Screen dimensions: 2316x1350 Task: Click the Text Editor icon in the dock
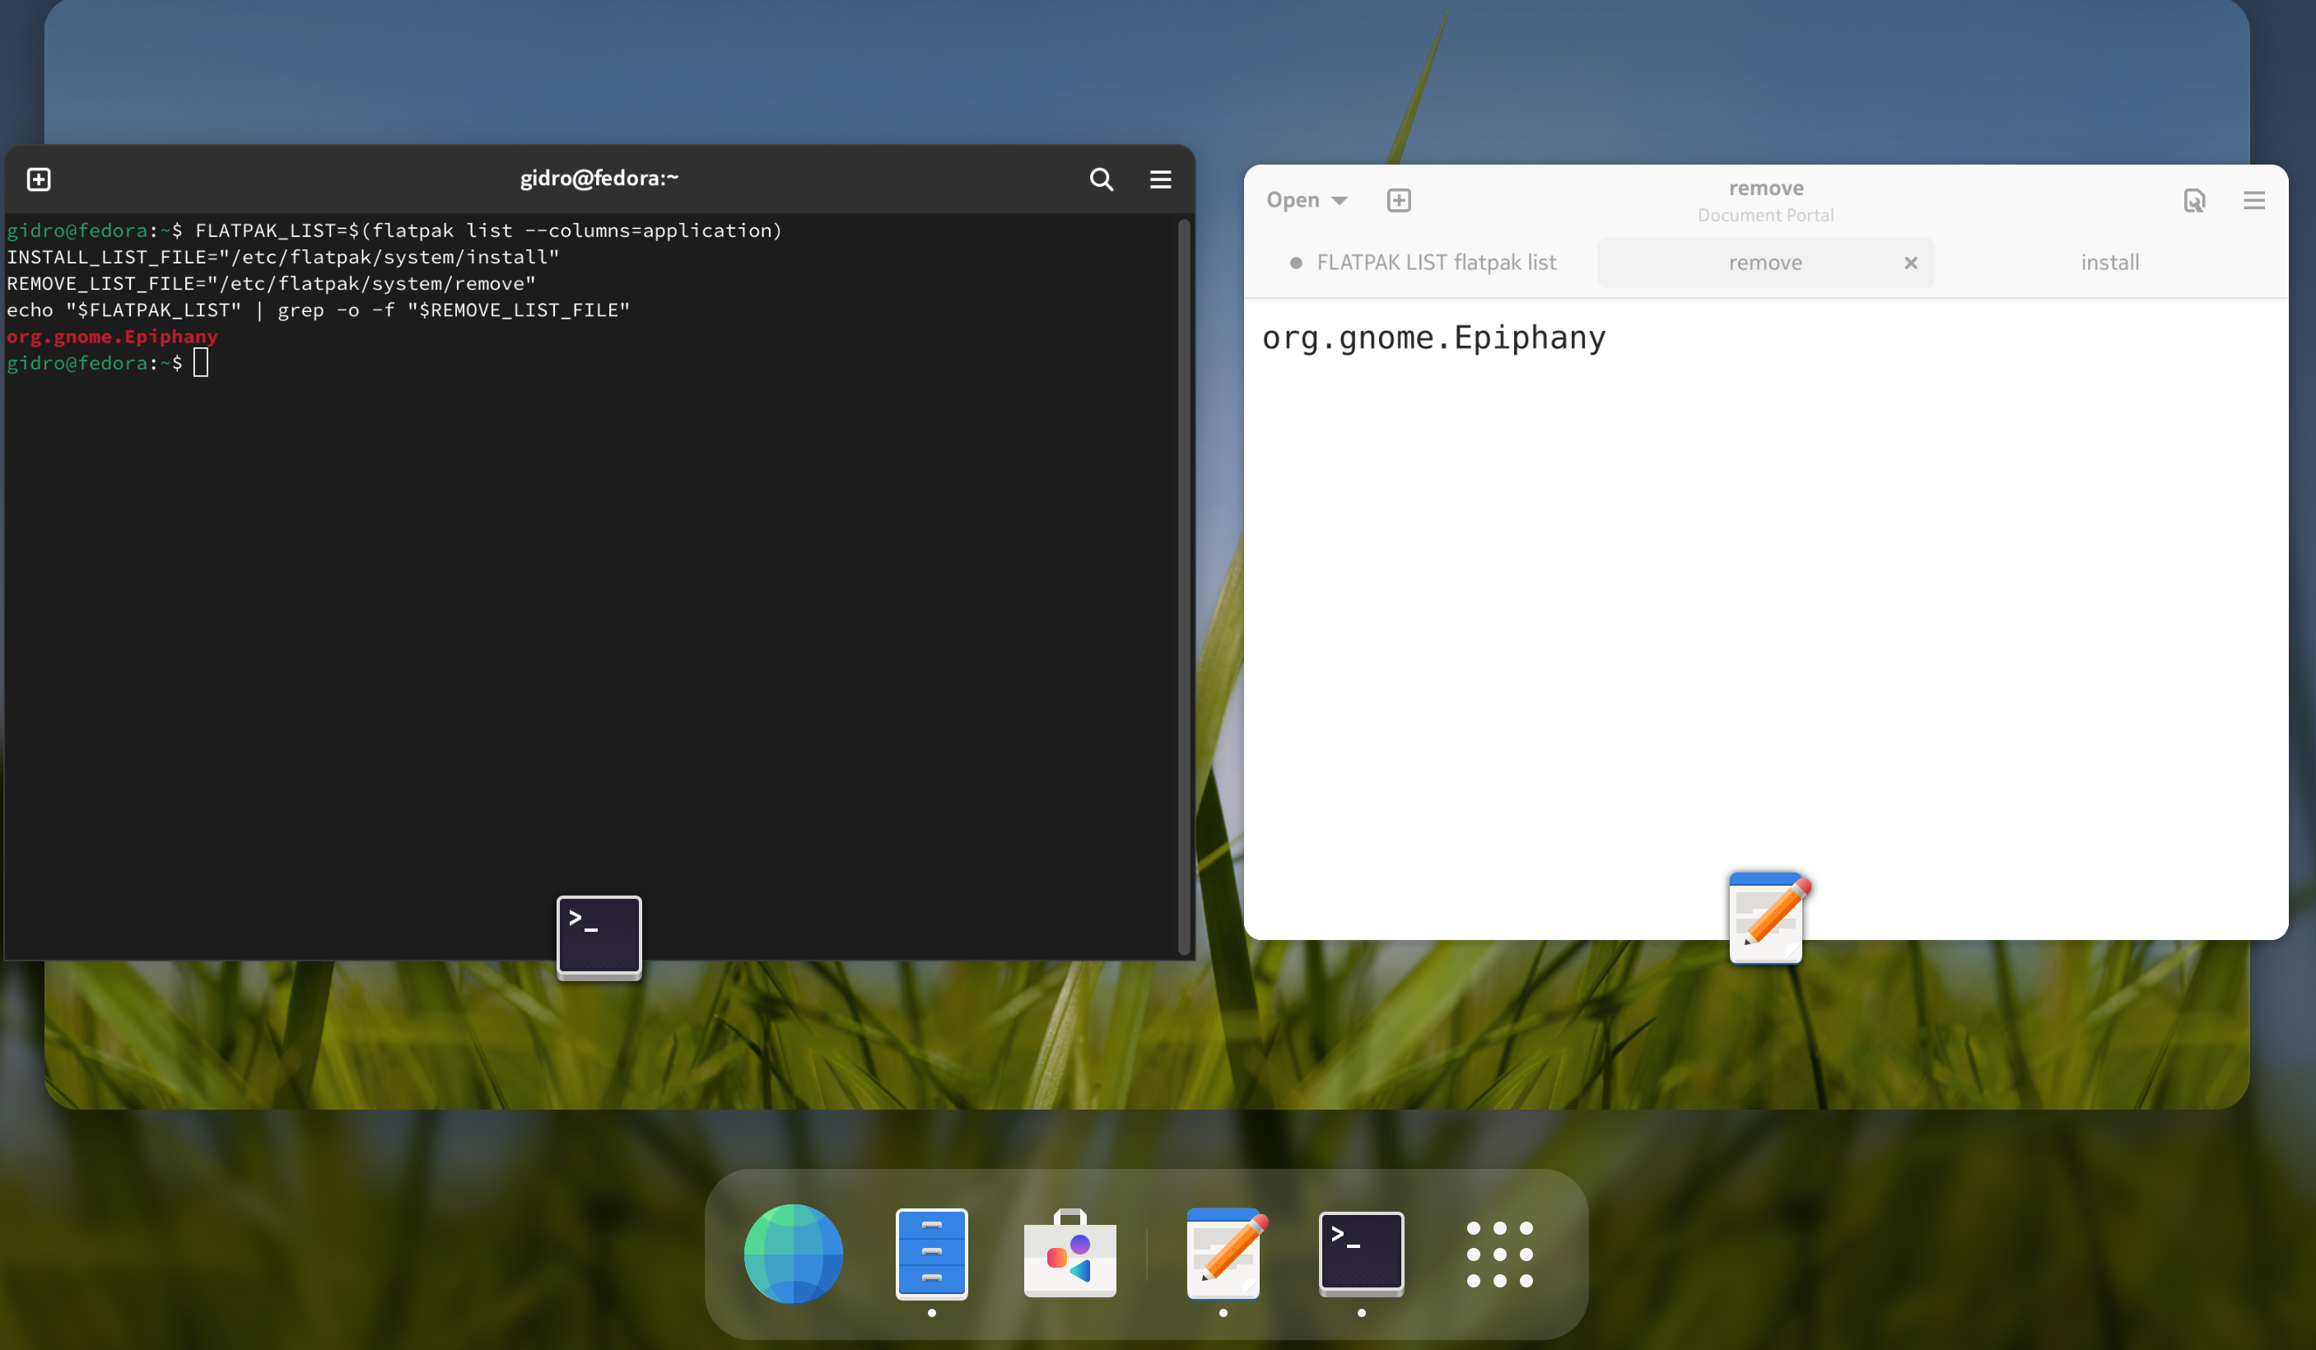[1223, 1253]
